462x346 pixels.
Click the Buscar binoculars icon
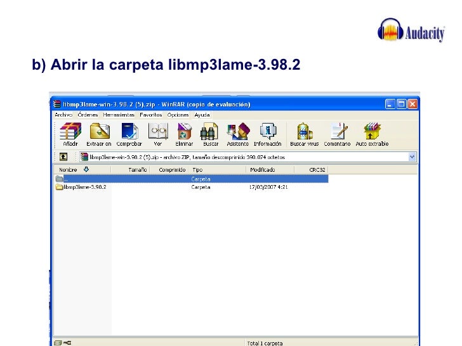pos(209,132)
